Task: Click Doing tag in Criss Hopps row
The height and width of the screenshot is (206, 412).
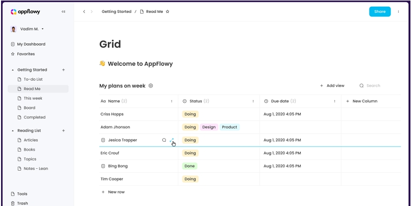Action: click(x=190, y=114)
